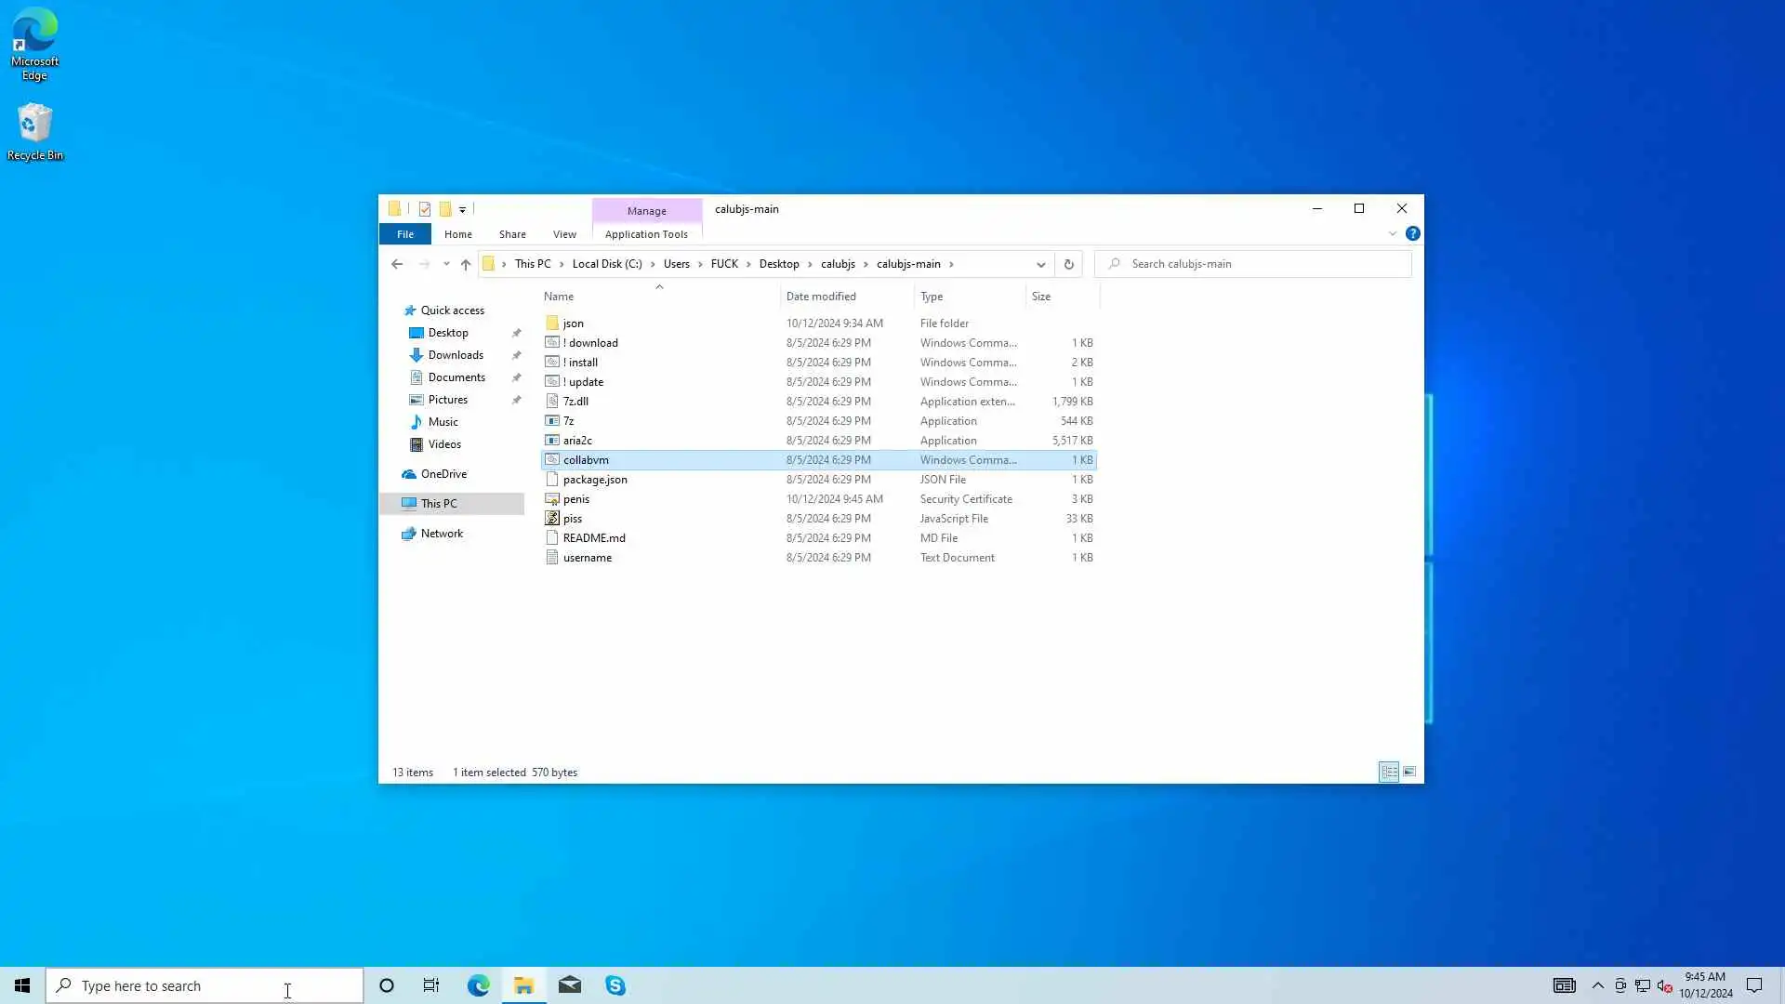Open the Help question mark icon

(x=1412, y=233)
